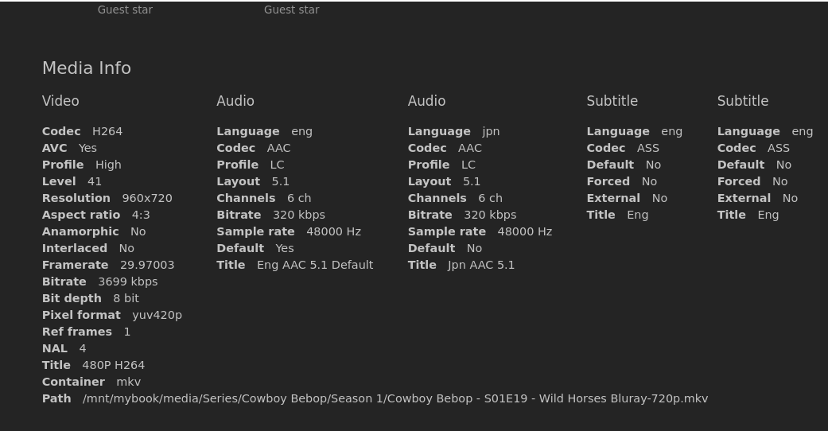Click the High profile value under Video
Image resolution: width=828 pixels, height=431 pixels.
pyautogui.click(x=108, y=165)
